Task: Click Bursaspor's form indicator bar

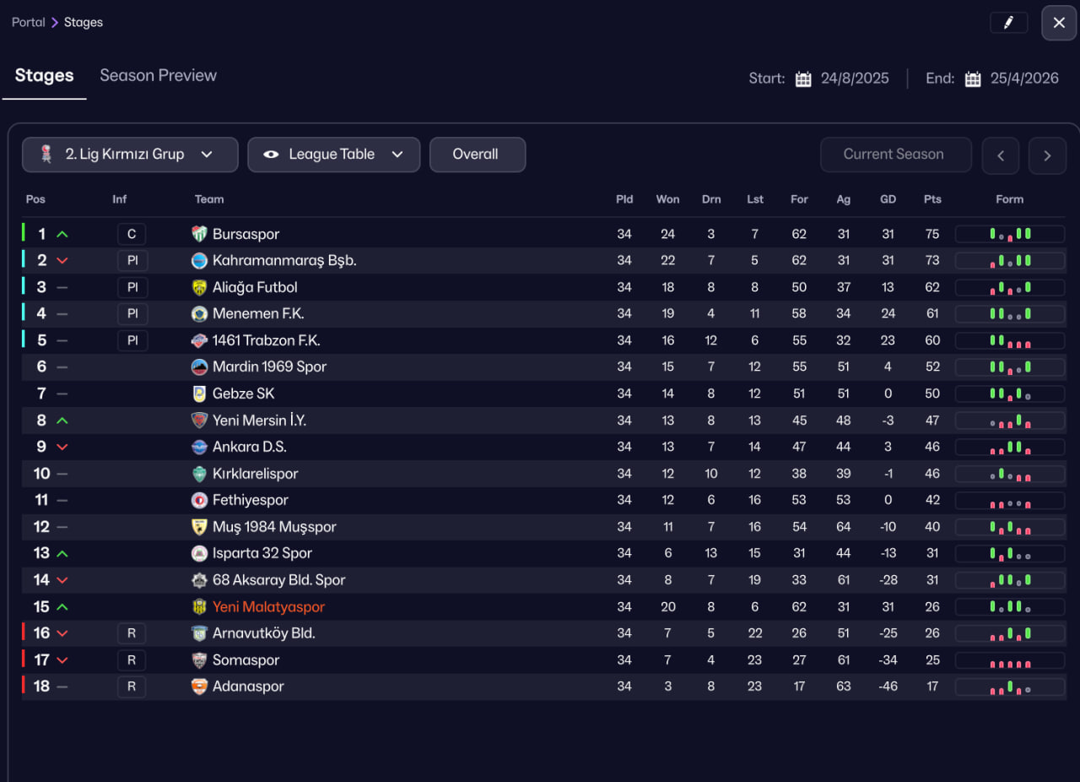Action: (1009, 234)
